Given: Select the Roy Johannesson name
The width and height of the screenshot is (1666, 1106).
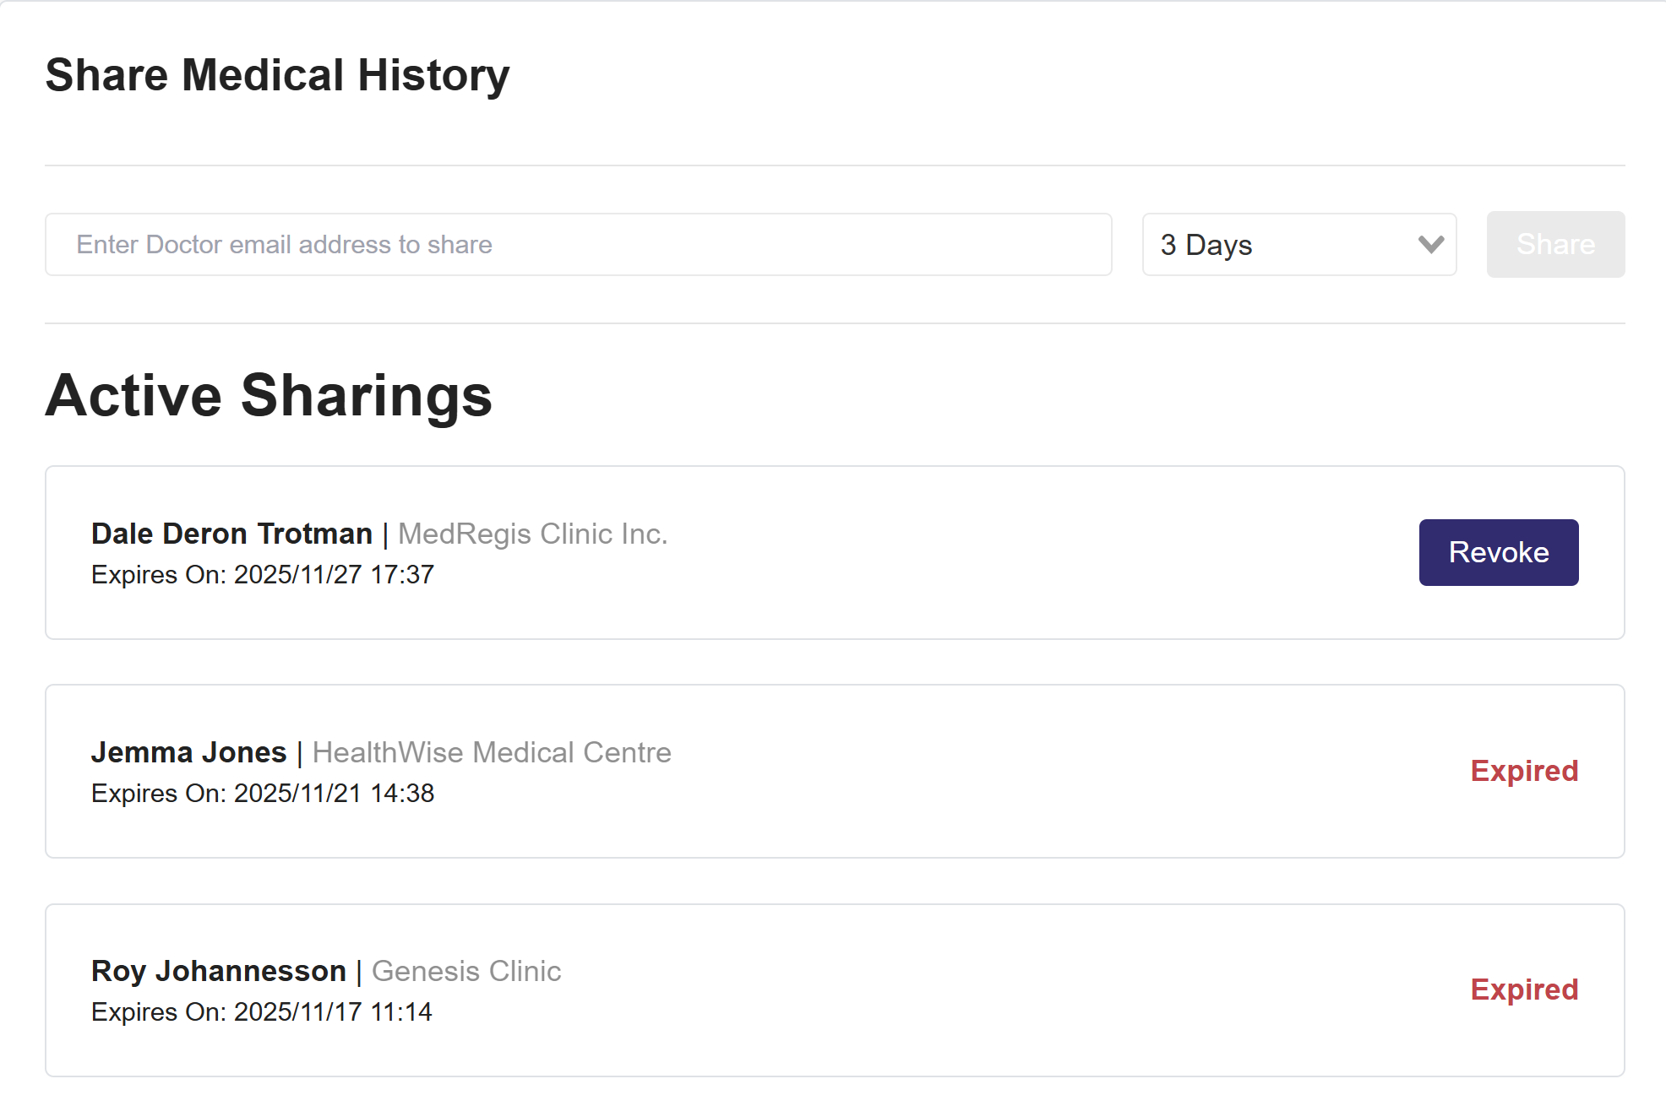Looking at the screenshot, I should pos(218,971).
